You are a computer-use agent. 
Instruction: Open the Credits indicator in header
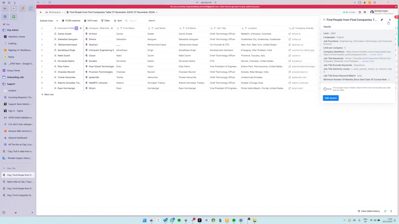click(x=349, y=12)
